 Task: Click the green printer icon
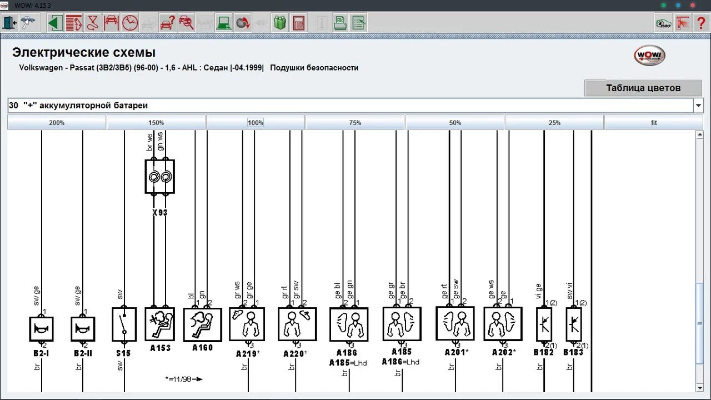(x=340, y=23)
